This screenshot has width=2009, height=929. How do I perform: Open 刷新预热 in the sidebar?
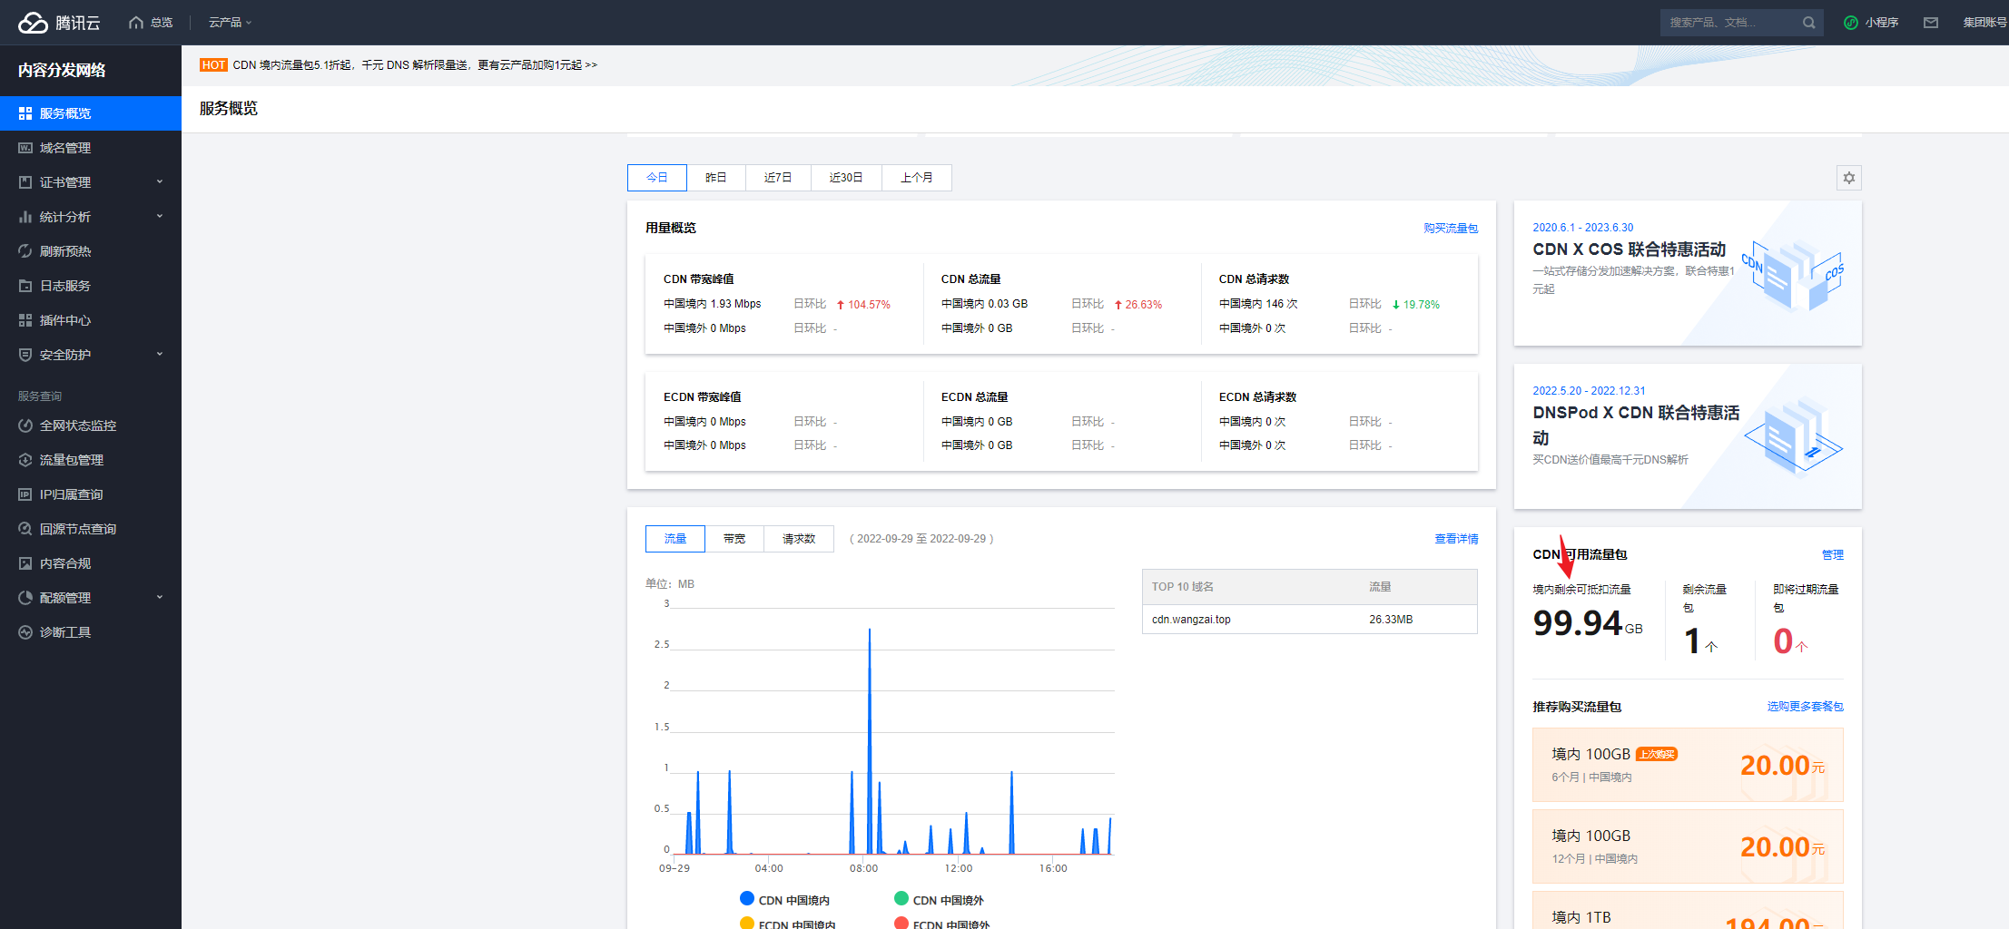click(65, 251)
